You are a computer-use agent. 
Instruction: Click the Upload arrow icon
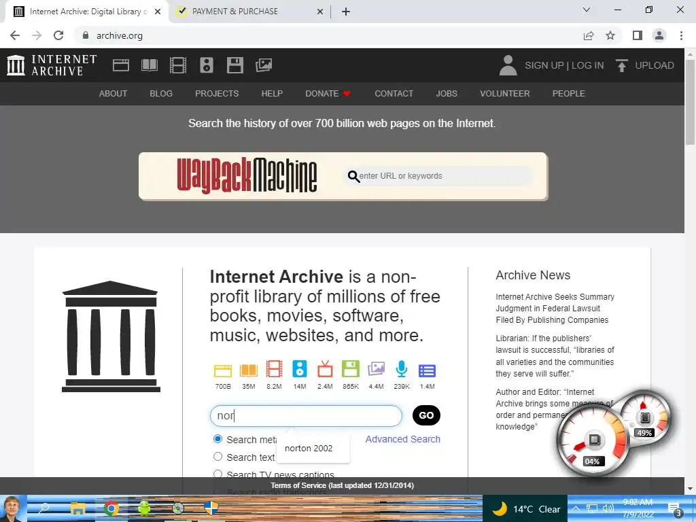point(621,65)
